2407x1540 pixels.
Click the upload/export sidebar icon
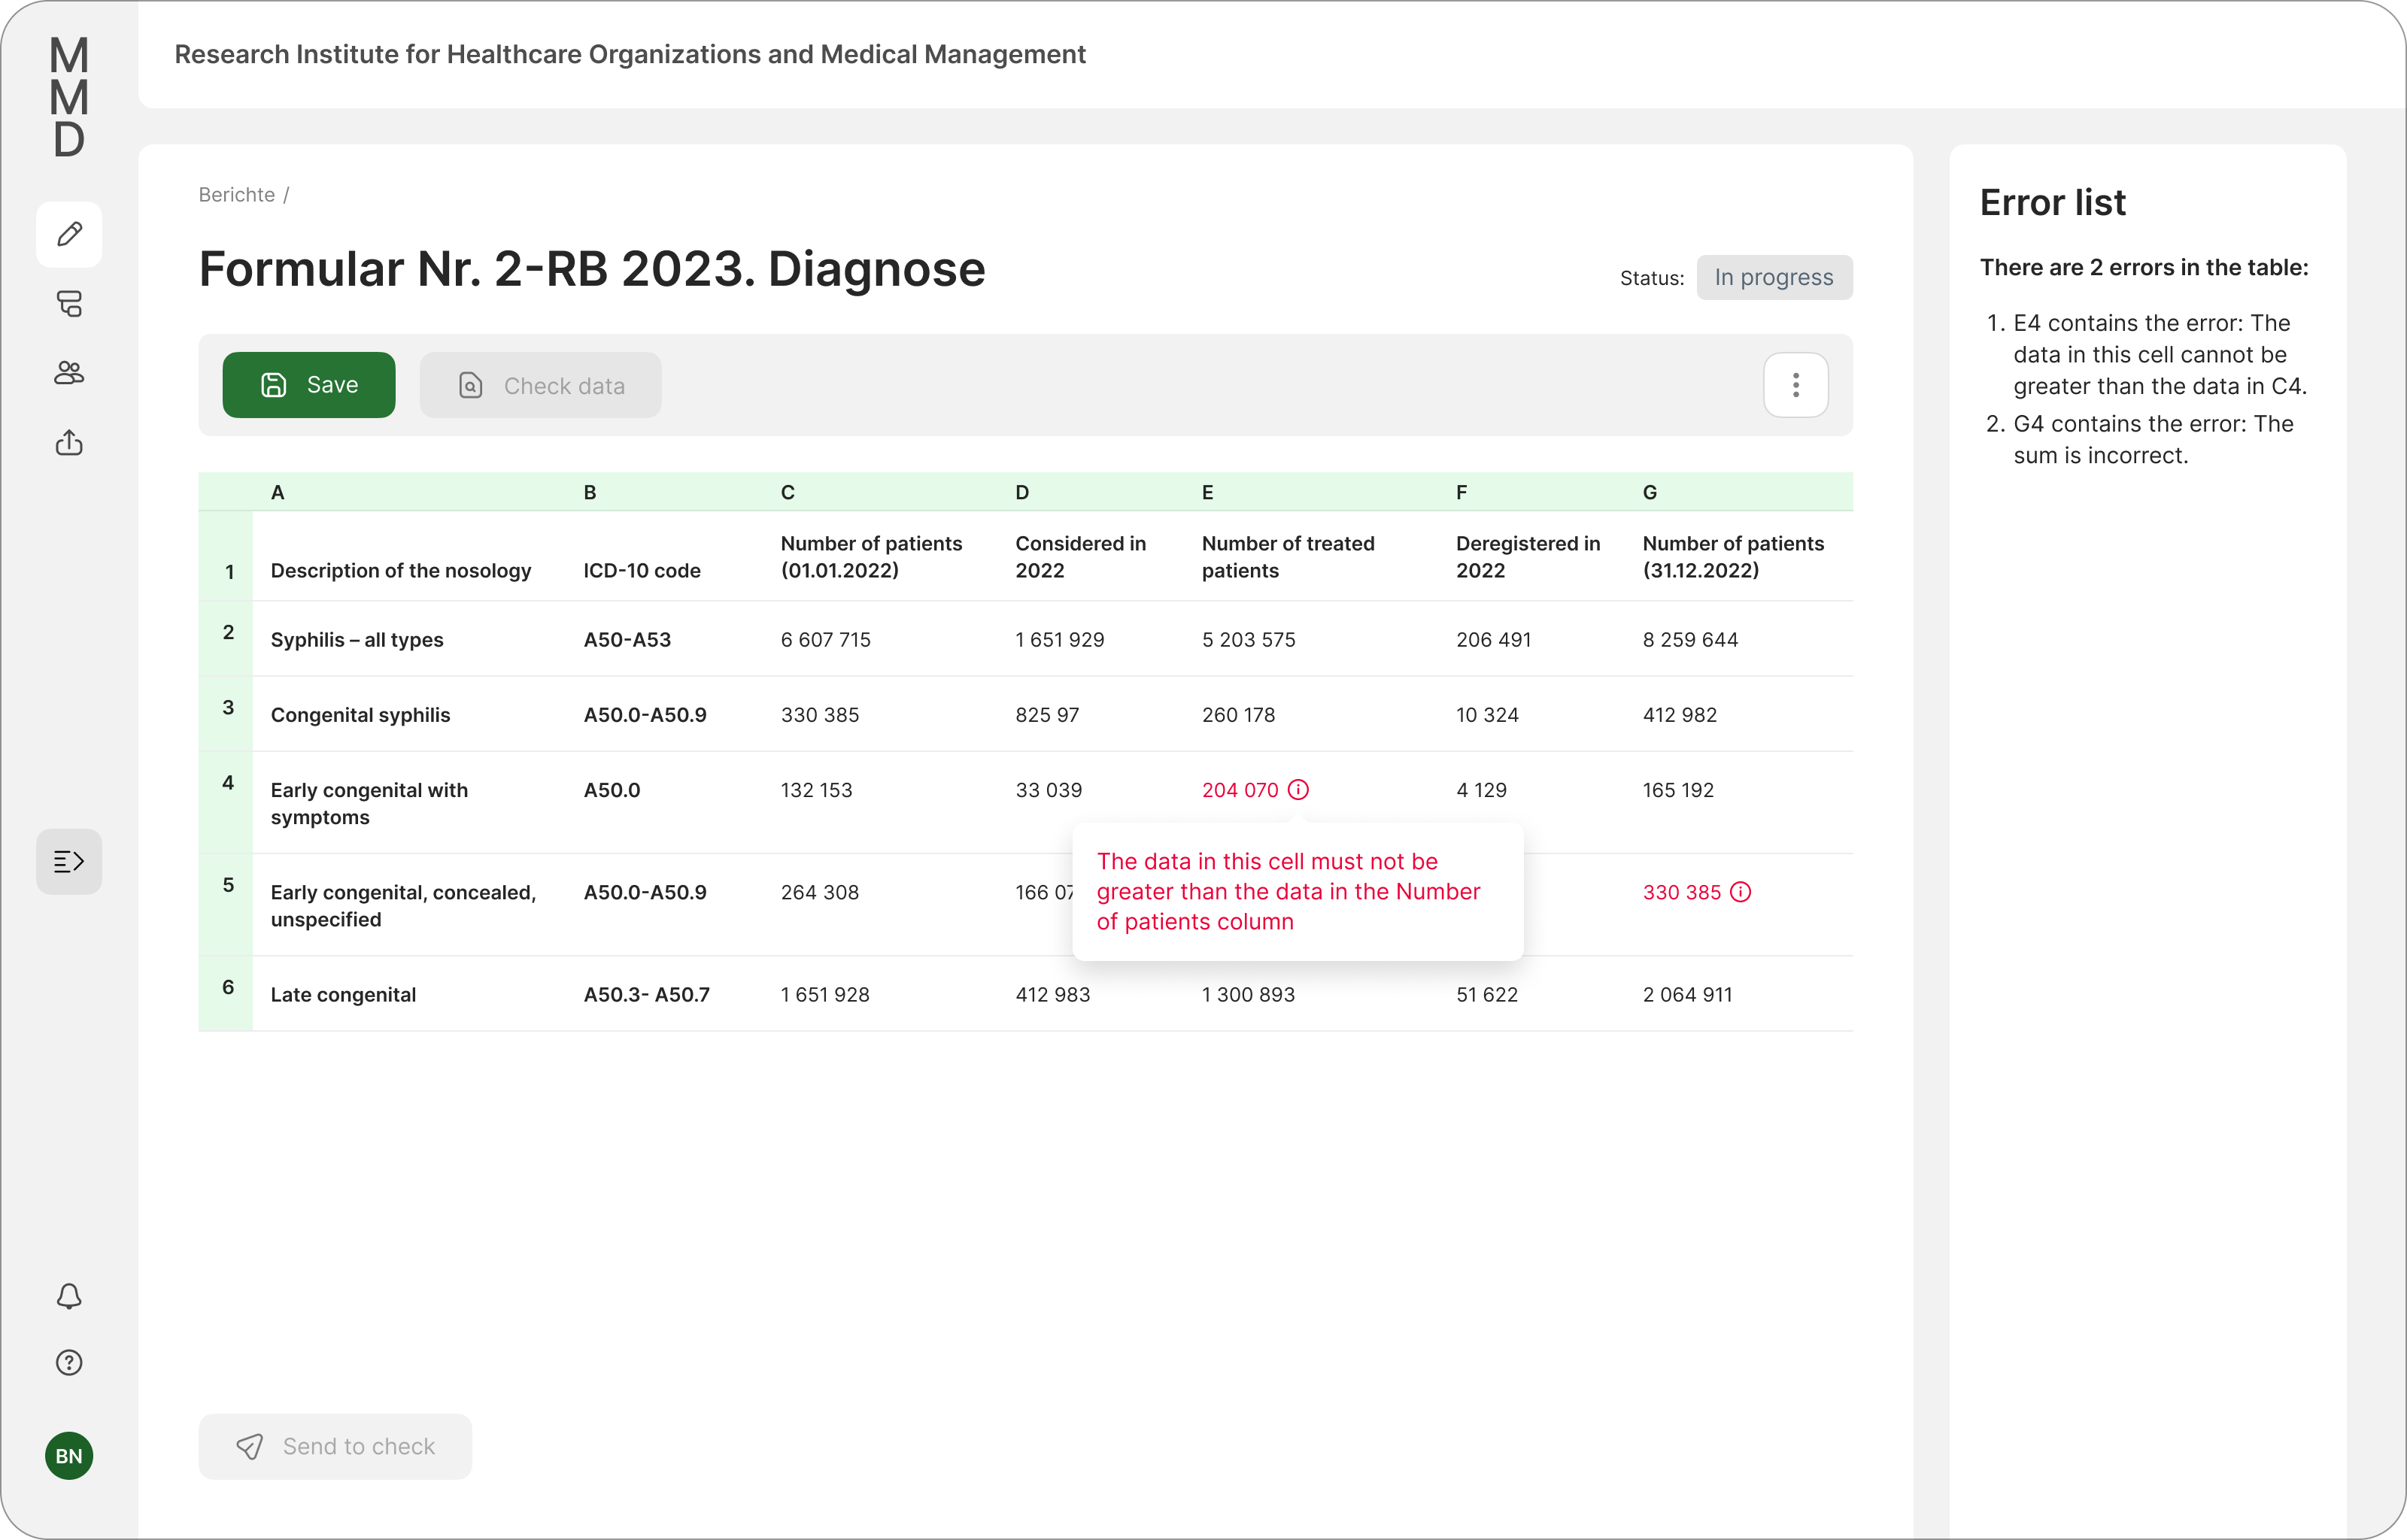[69, 442]
